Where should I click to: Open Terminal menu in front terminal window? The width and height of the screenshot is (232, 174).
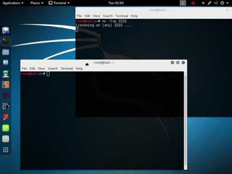(67, 69)
